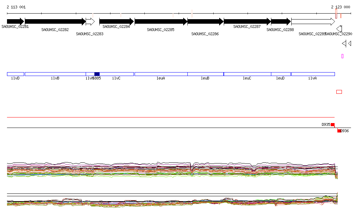Click the leuC annotation box
The height and width of the screenshot is (213, 358).
[x=247, y=74]
